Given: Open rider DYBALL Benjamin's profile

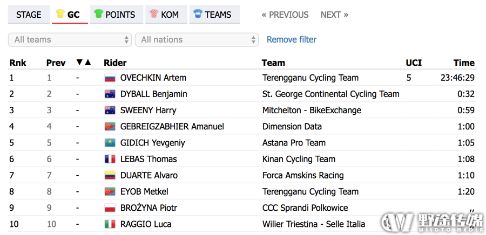Looking at the screenshot, I should click(x=154, y=94).
